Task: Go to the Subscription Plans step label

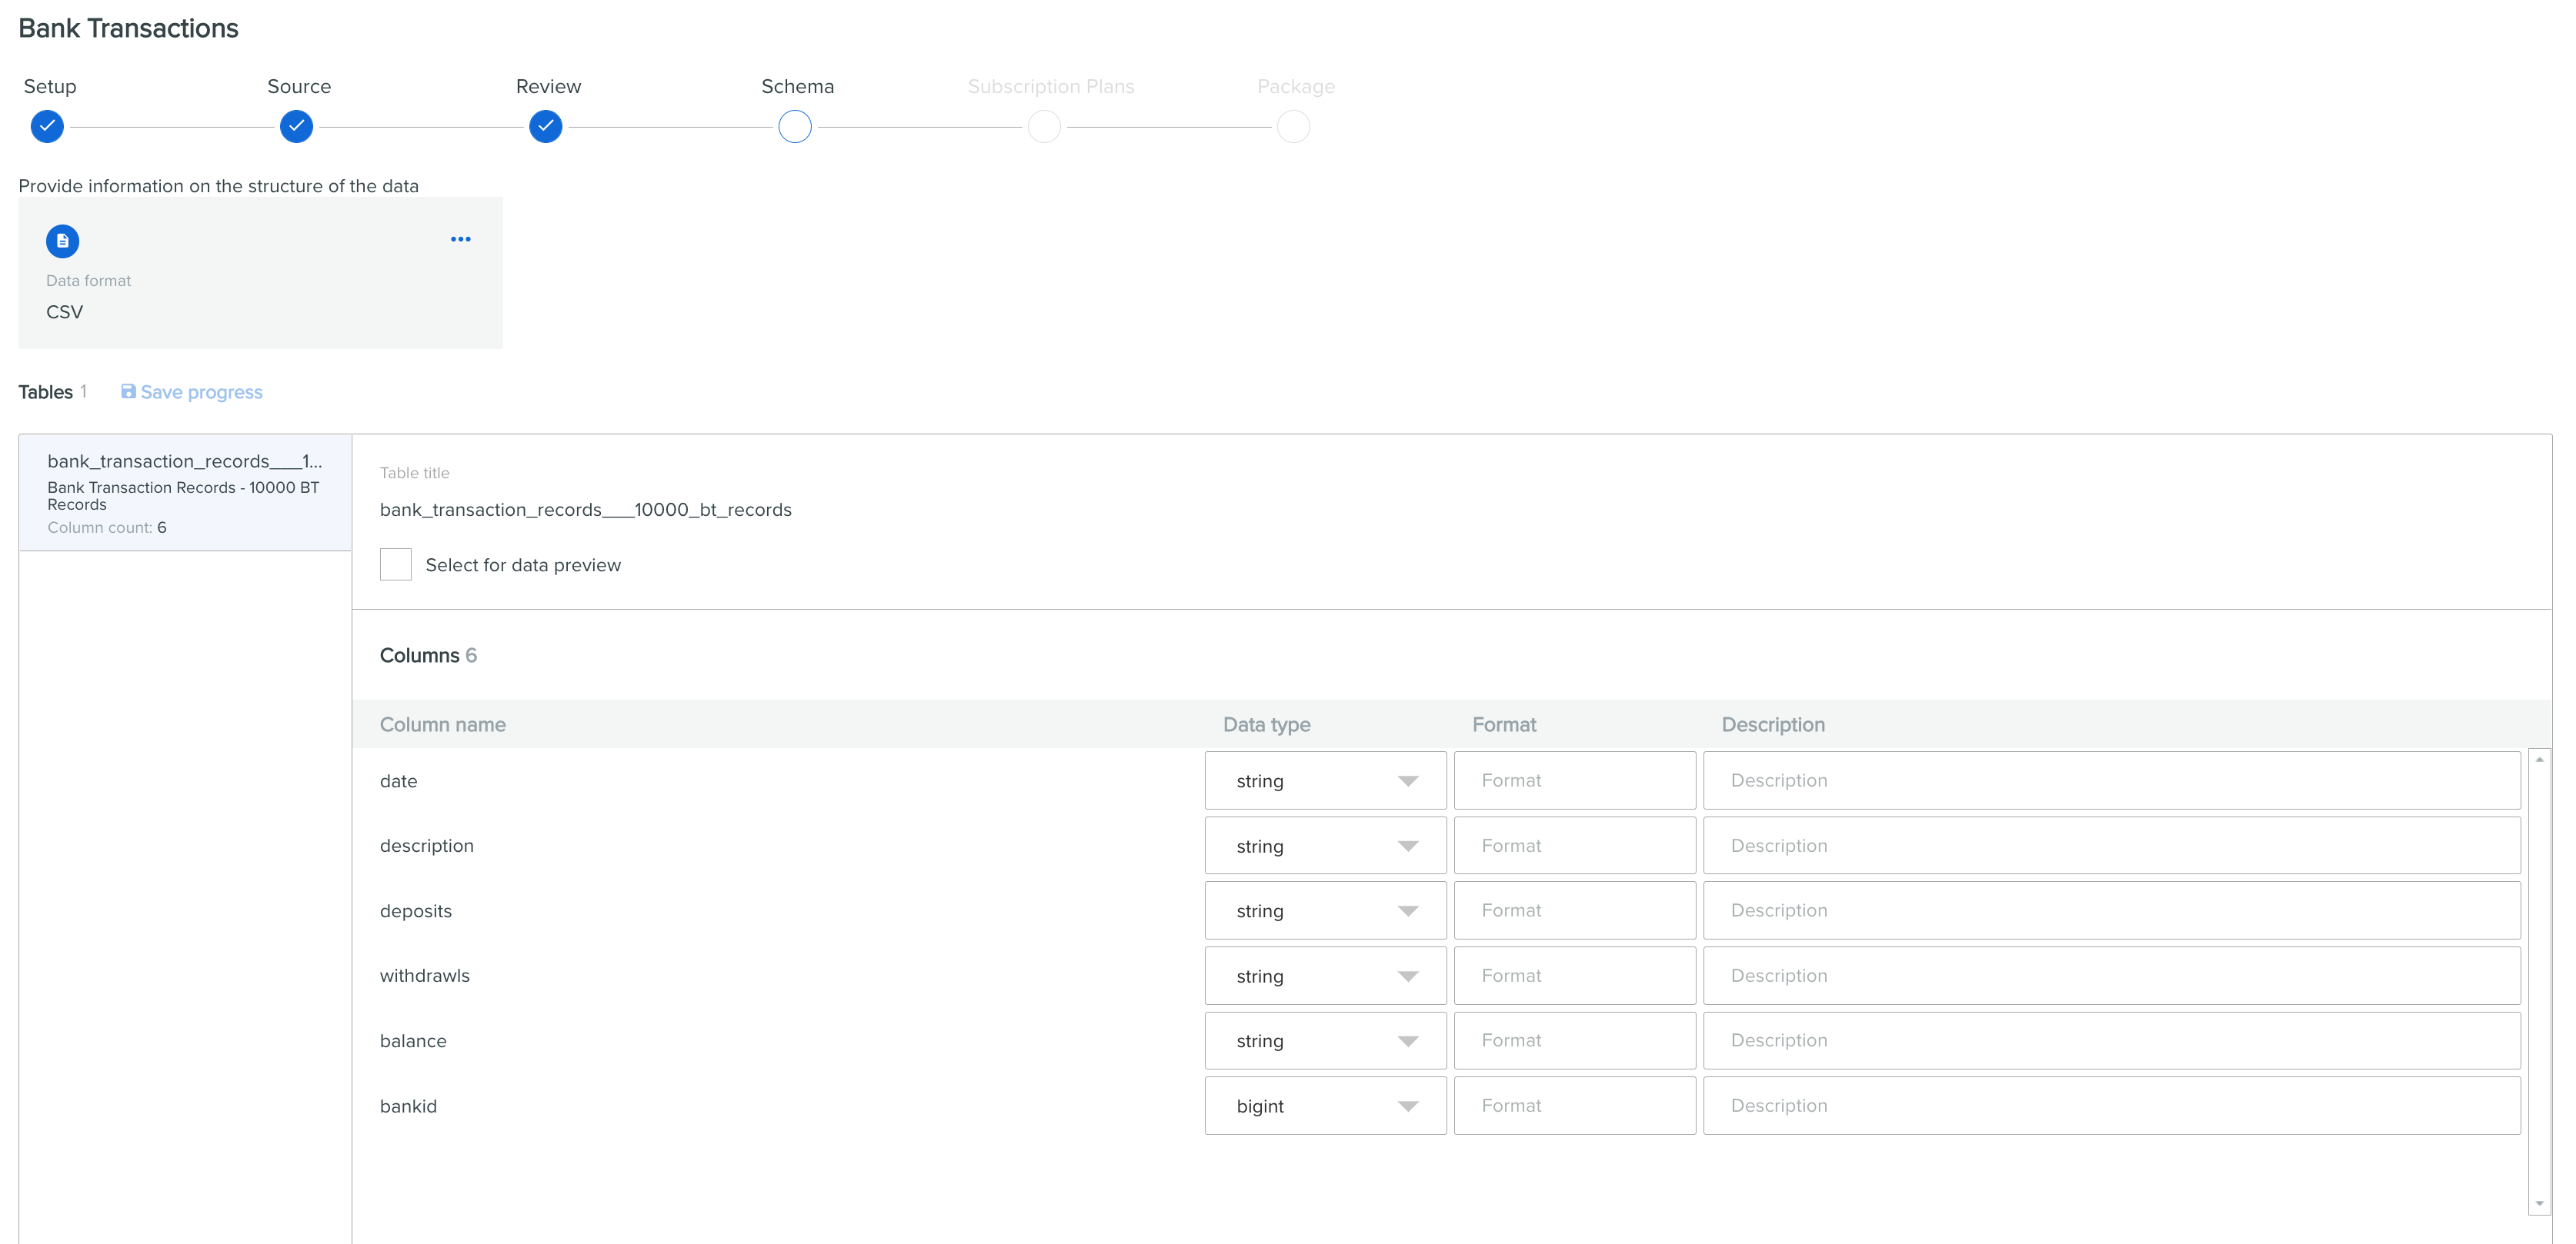Action: point(1051,87)
